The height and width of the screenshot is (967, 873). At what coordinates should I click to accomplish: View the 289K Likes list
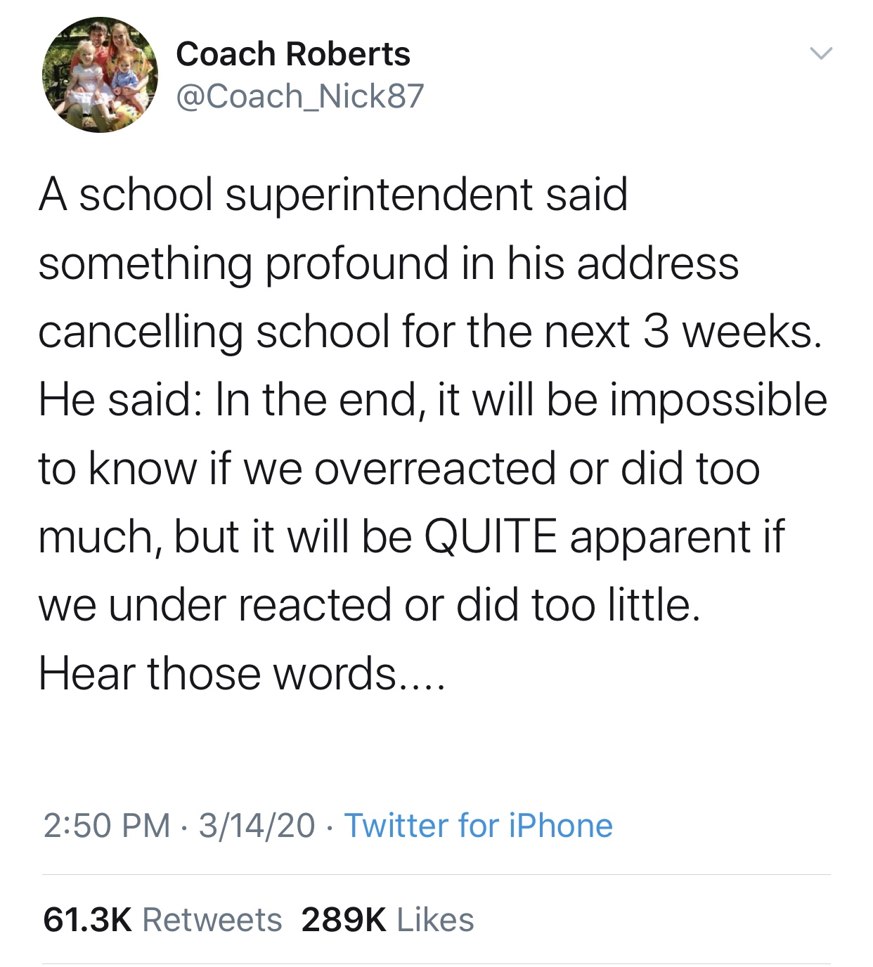pos(387,919)
